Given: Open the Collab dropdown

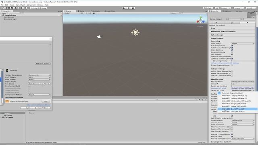Looking at the screenshot, I should pos(208,8).
